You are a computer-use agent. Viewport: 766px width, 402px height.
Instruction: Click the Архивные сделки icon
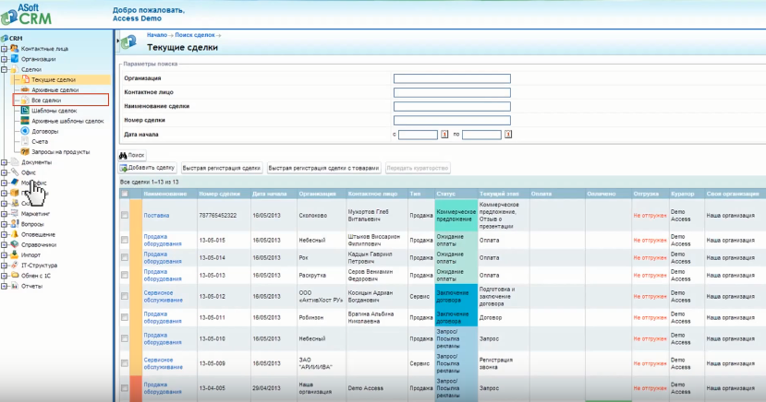tap(25, 89)
